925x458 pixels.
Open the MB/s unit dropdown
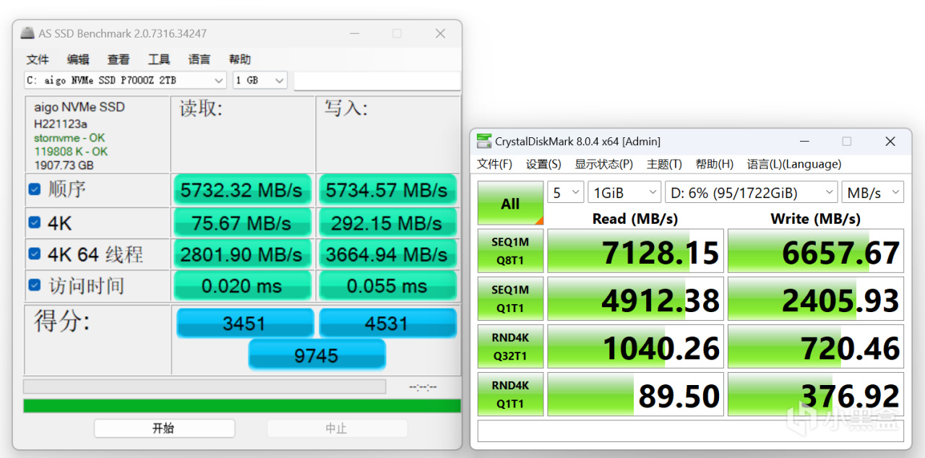coord(873,193)
